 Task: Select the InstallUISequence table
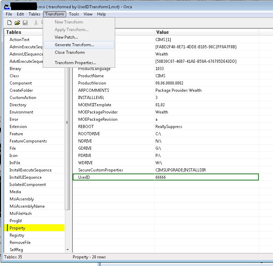pyautogui.click(x=26, y=177)
